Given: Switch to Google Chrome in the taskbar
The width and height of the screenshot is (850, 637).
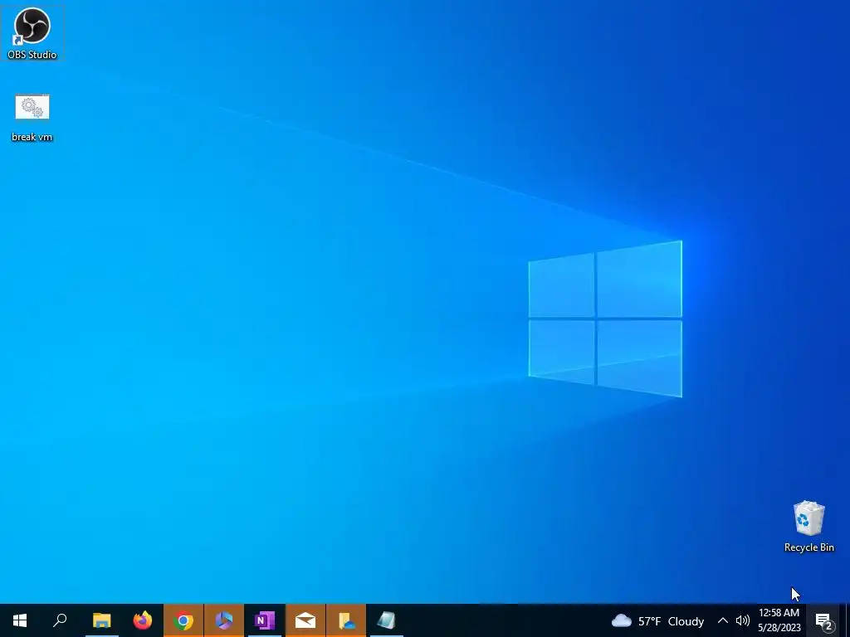Looking at the screenshot, I should [183, 620].
